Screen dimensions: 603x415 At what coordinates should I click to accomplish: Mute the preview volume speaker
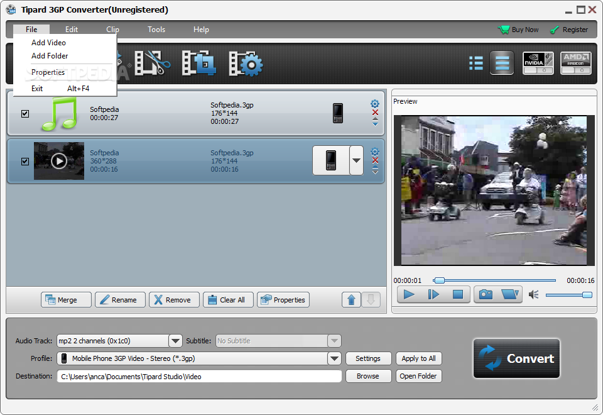[x=533, y=295]
